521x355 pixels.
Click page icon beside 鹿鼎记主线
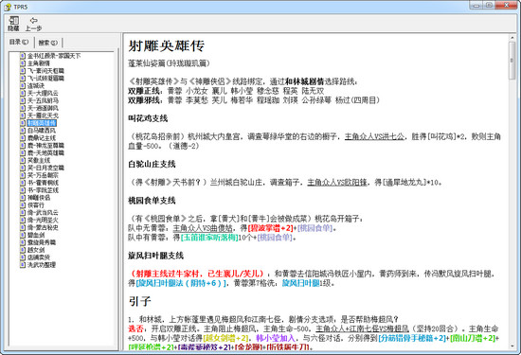[x=23, y=138]
